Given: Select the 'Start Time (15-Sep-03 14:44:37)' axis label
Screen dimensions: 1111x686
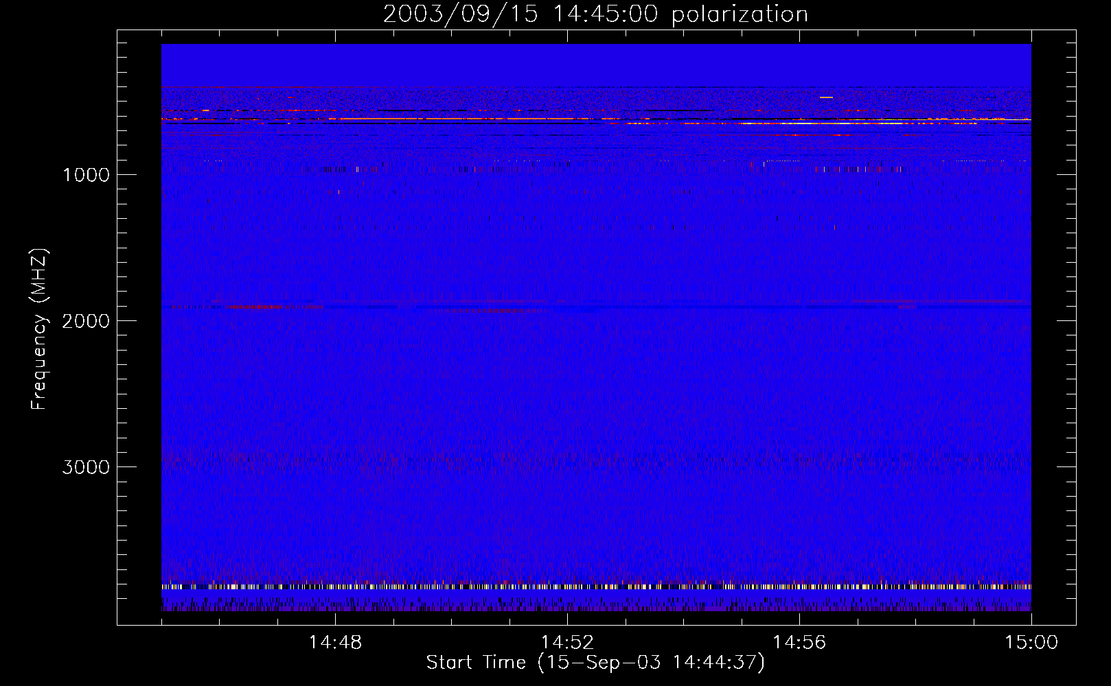Looking at the screenshot, I should 595,663.
